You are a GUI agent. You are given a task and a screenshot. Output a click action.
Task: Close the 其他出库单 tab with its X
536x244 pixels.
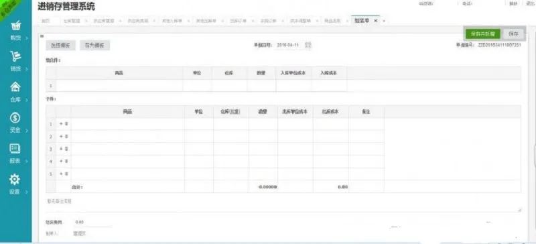(x=222, y=21)
